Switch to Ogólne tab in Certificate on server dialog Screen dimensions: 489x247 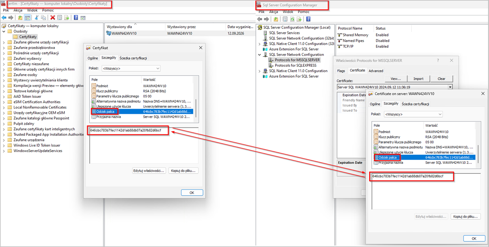click(x=375, y=104)
